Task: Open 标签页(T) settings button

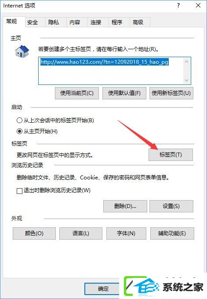Action: point(171,155)
